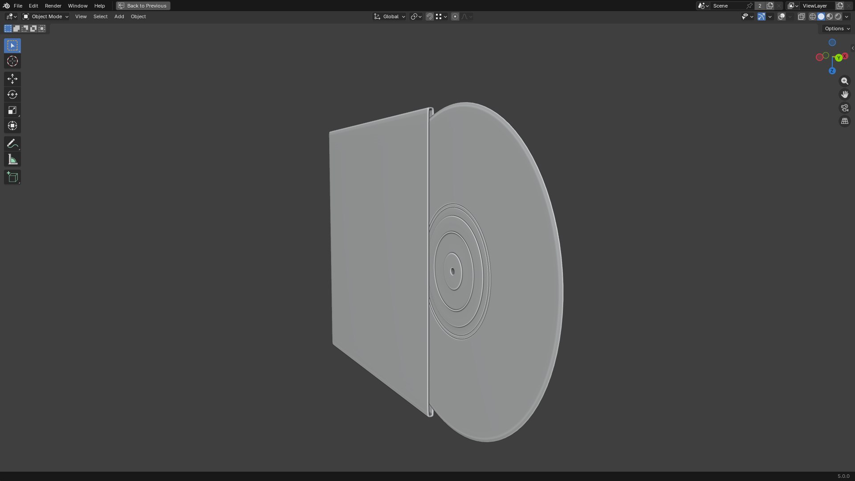855x481 pixels.
Task: Open the scene browse dropdown
Action: 703,6
